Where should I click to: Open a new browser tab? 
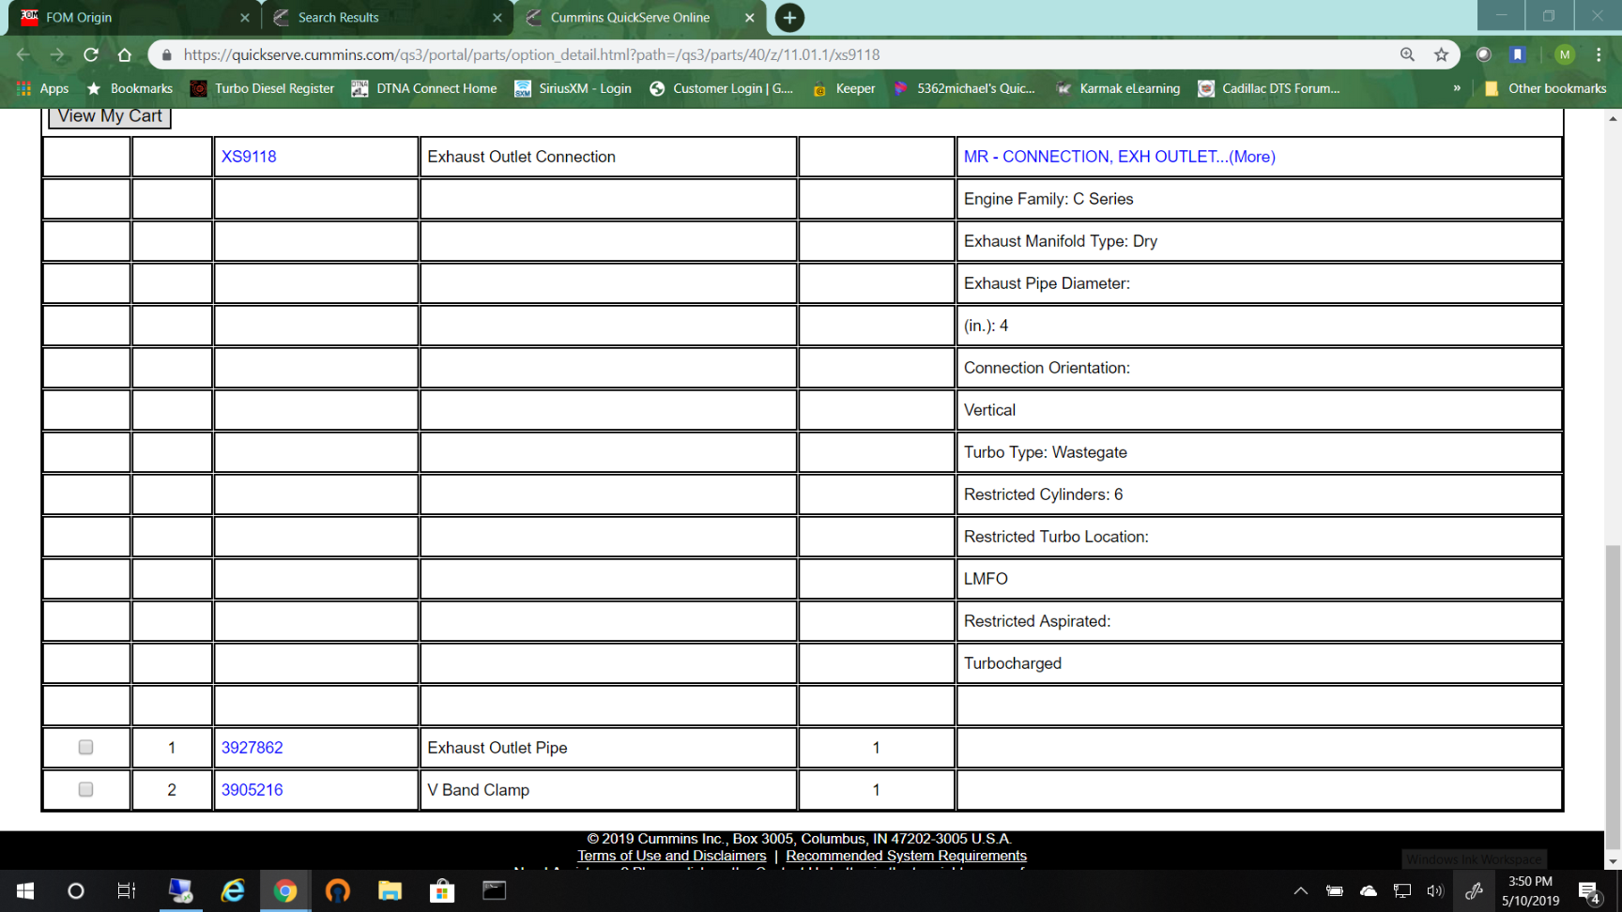pyautogui.click(x=789, y=17)
